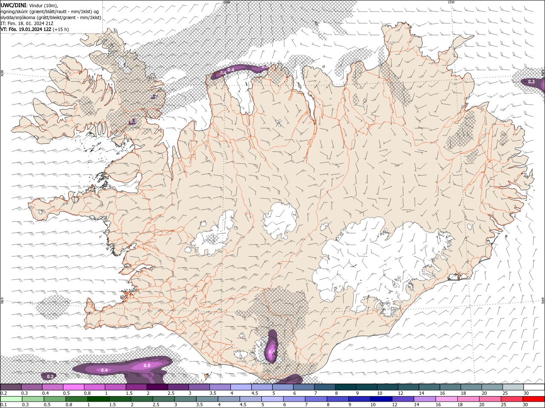Click the '0.3' contour label at east map edge
545x408 pixels.
pyautogui.click(x=531, y=82)
